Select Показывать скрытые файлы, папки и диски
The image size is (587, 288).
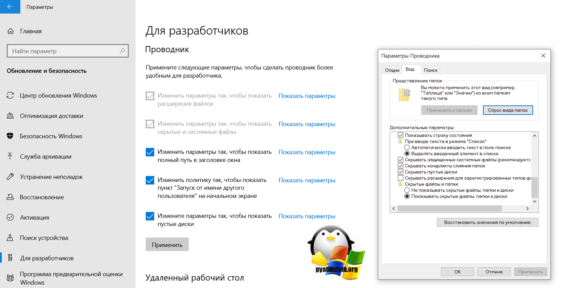click(x=407, y=196)
